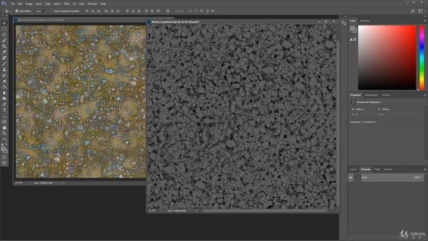Select the Gradient tool

(4, 87)
